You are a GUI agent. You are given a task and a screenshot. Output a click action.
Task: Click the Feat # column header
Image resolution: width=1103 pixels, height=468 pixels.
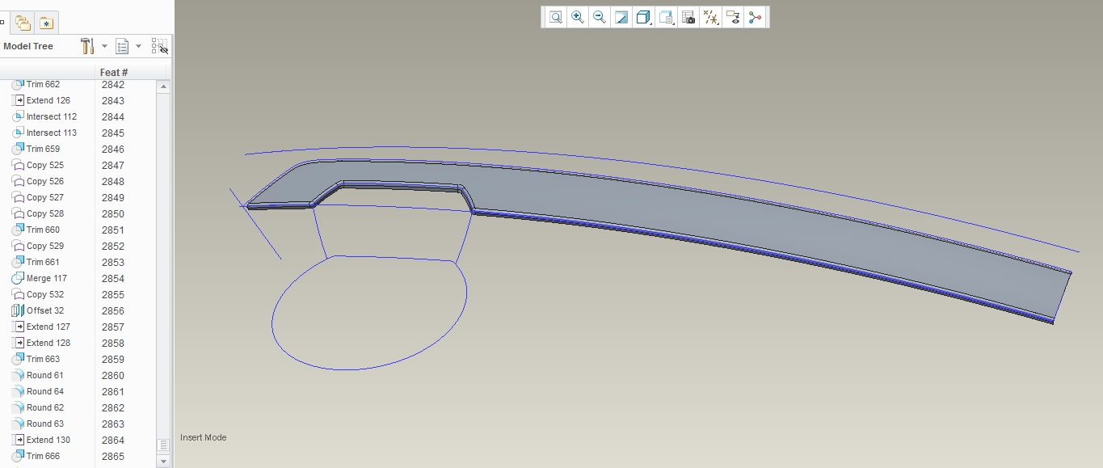[x=114, y=73]
